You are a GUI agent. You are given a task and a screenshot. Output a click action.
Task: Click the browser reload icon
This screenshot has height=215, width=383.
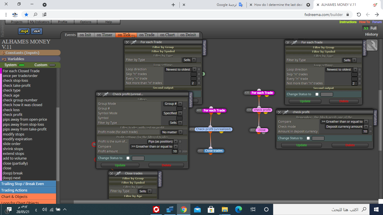click(x=359, y=15)
